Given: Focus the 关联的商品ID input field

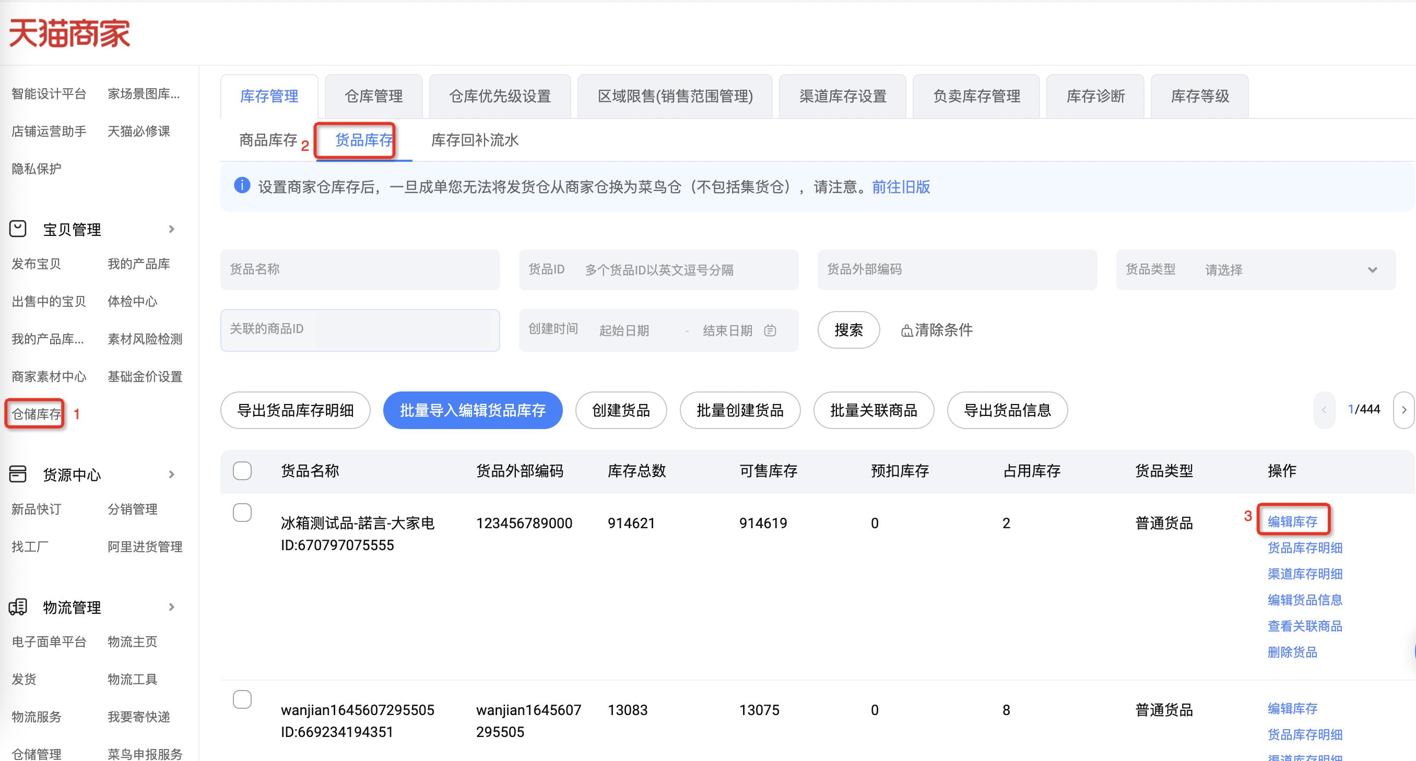Looking at the screenshot, I should pos(360,330).
